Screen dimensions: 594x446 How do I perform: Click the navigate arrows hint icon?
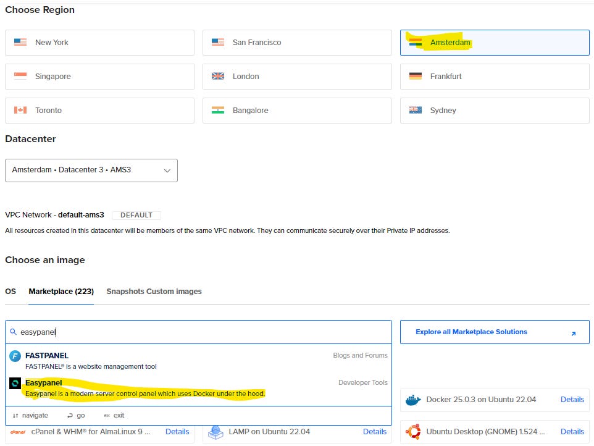click(x=15, y=416)
